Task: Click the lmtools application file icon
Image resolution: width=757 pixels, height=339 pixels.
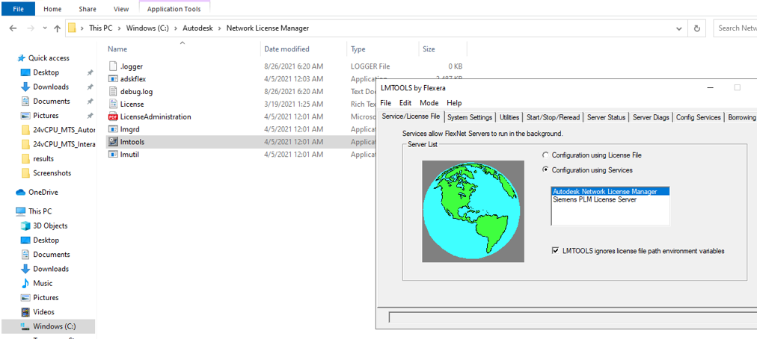Action: 114,142
